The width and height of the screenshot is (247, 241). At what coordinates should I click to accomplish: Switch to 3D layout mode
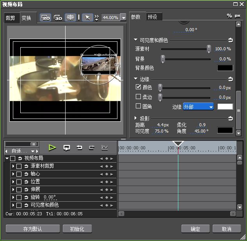tap(58, 18)
